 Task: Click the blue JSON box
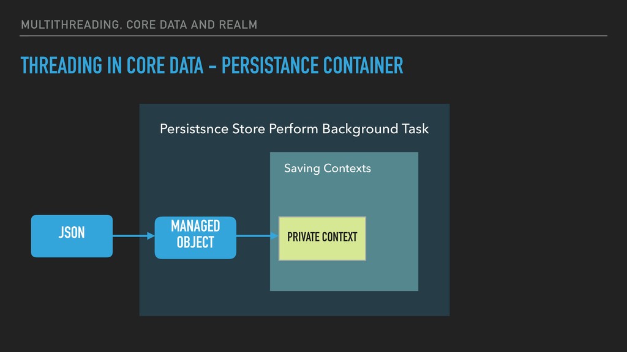[72, 236]
